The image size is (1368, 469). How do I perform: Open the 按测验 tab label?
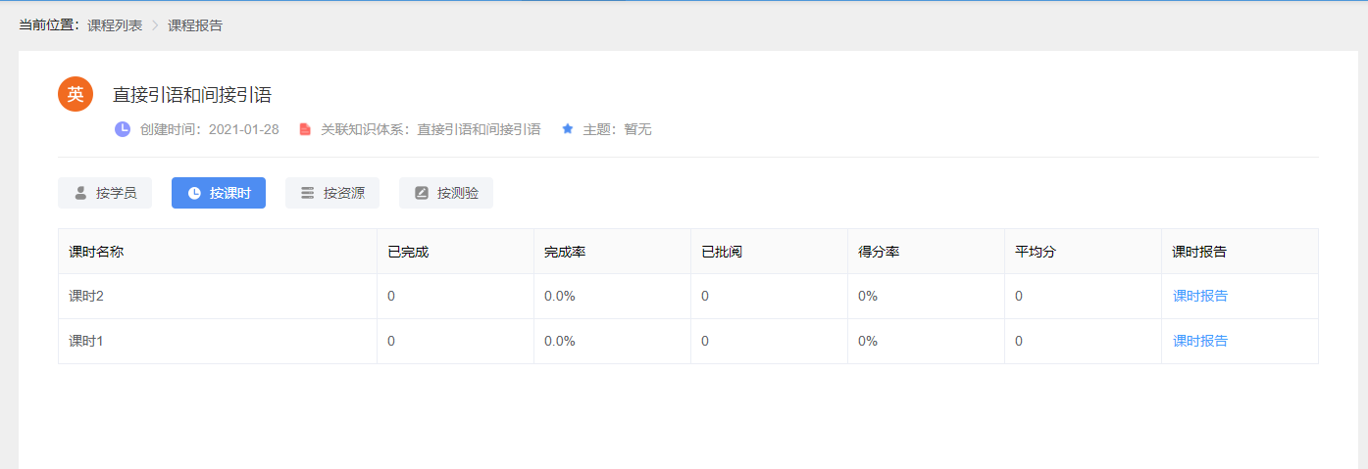[x=457, y=193]
